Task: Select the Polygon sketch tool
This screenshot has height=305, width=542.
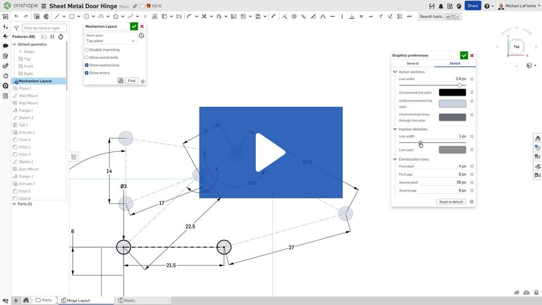Action: [x=116, y=16]
